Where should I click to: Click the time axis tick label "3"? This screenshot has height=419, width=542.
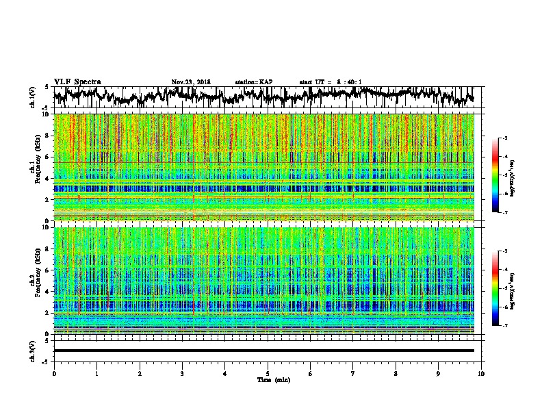click(x=182, y=373)
